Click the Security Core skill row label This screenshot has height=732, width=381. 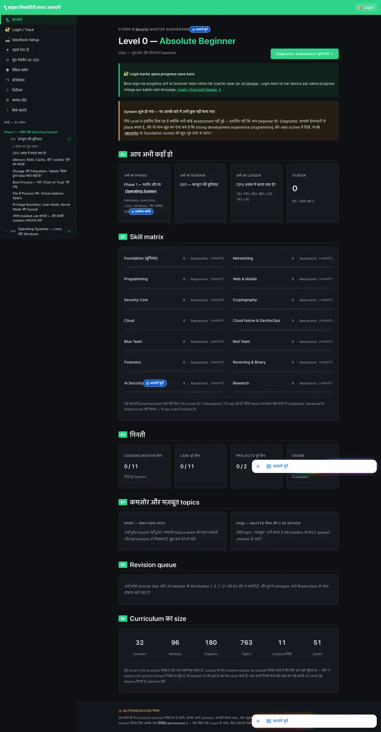(x=136, y=300)
